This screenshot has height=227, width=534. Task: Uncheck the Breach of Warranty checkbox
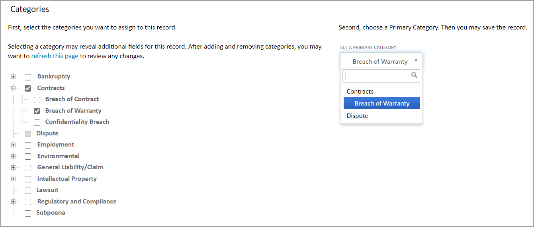pyautogui.click(x=37, y=111)
